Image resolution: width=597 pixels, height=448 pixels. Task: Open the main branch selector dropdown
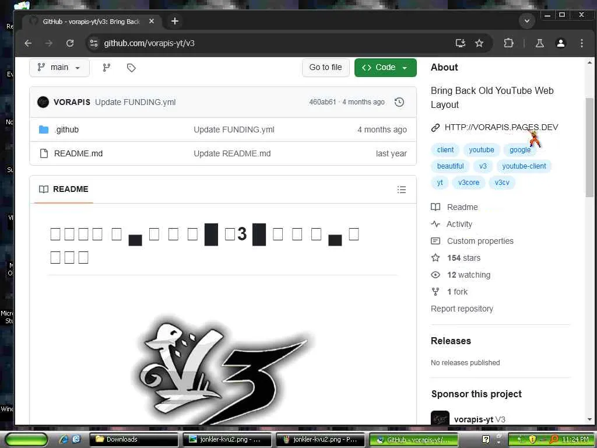click(x=59, y=68)
